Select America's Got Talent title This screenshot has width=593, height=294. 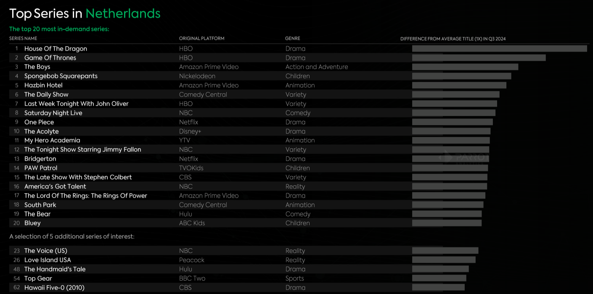coord(55,186)
